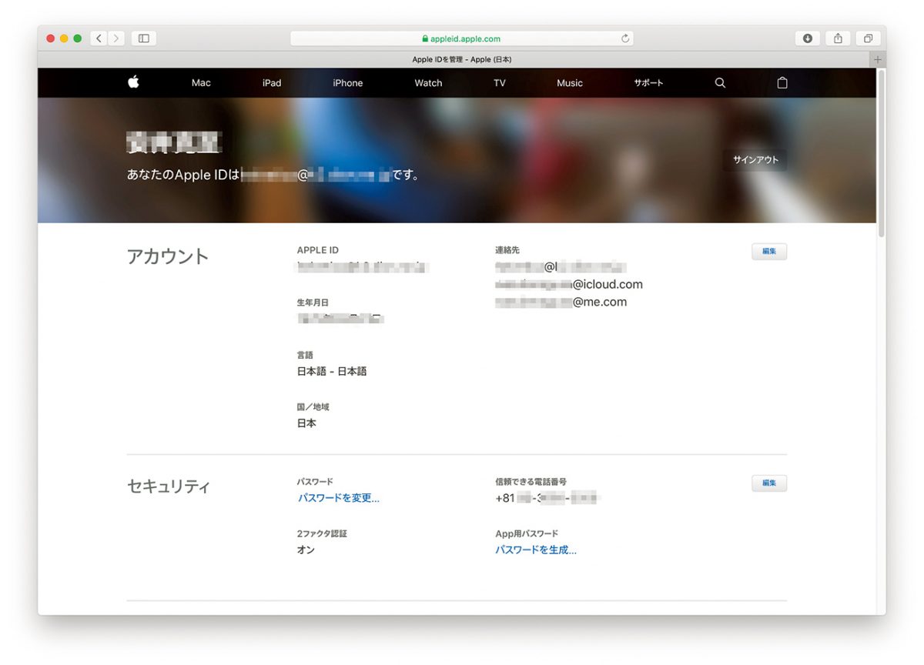Open the Mac menu item
Viewport: 924px width, 665px height.
tap(201, 83)
